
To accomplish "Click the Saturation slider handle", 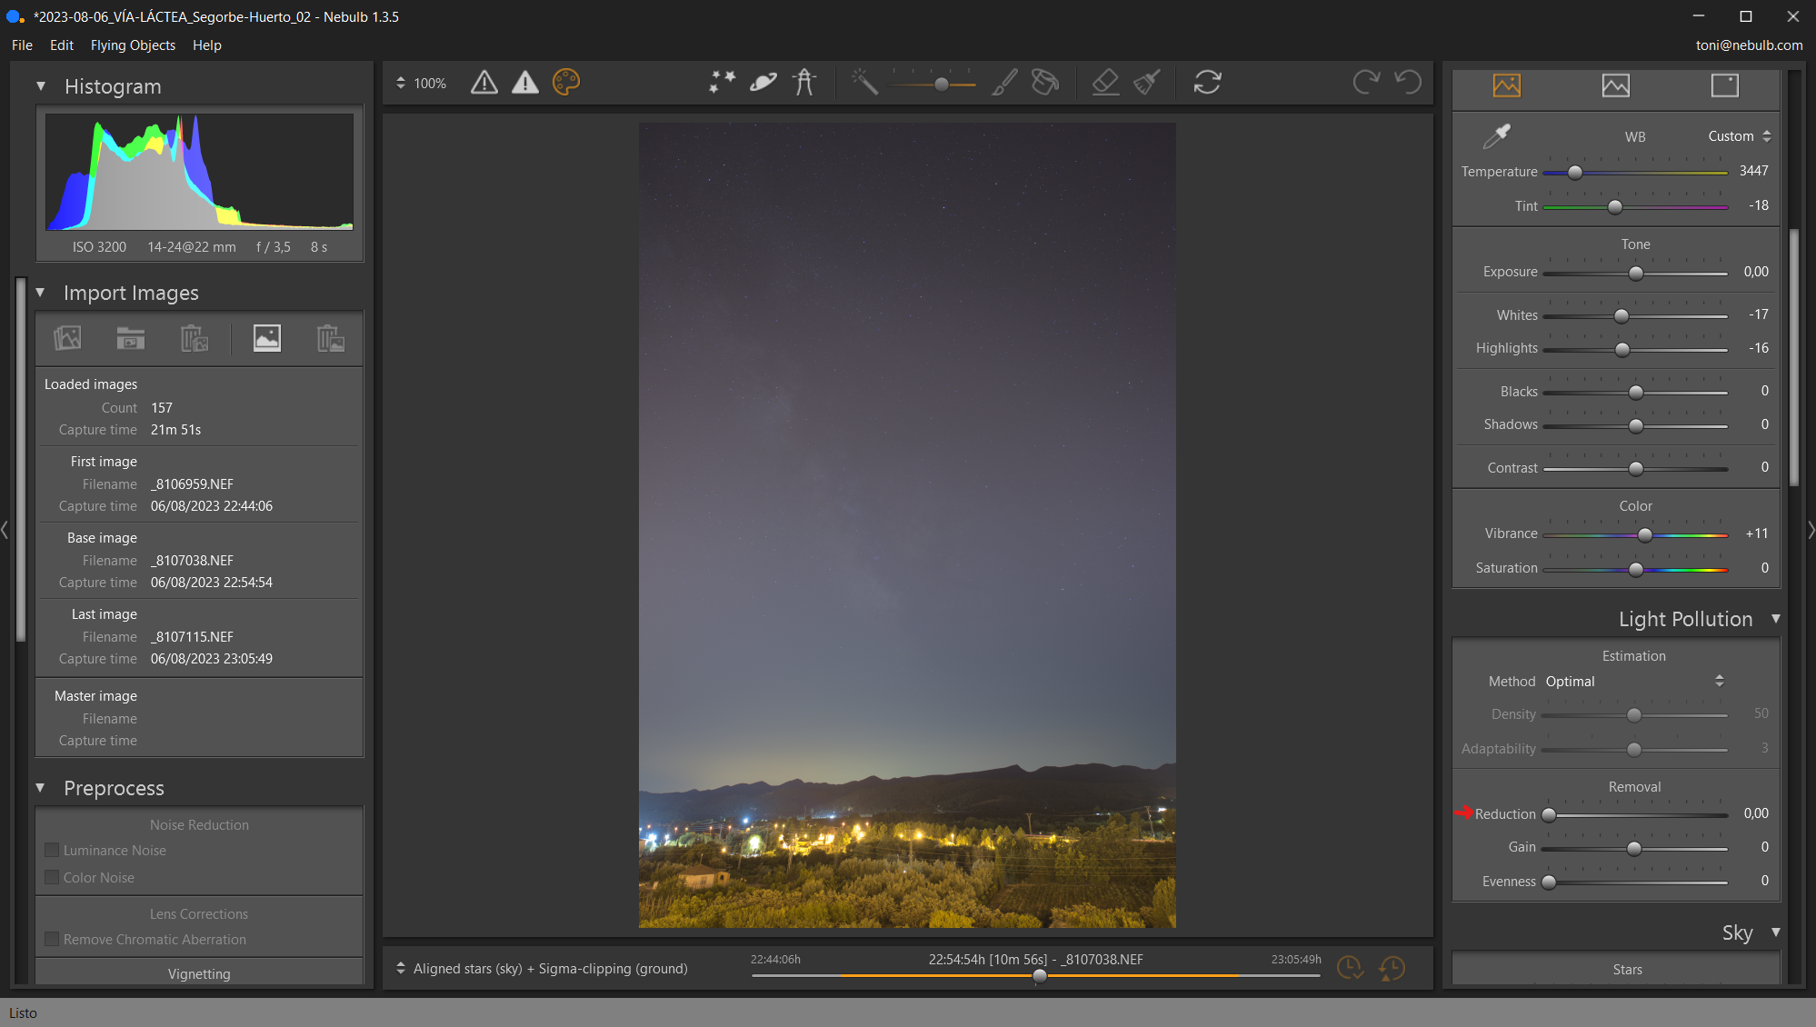I will tap(1636, 570).
